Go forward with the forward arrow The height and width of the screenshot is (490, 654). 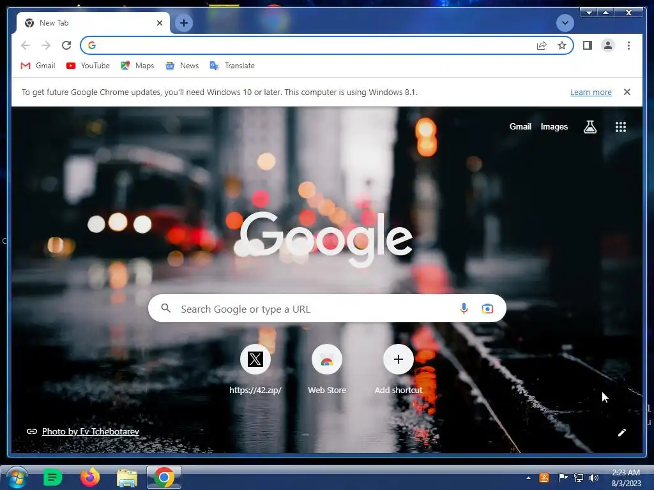[46, 45]
